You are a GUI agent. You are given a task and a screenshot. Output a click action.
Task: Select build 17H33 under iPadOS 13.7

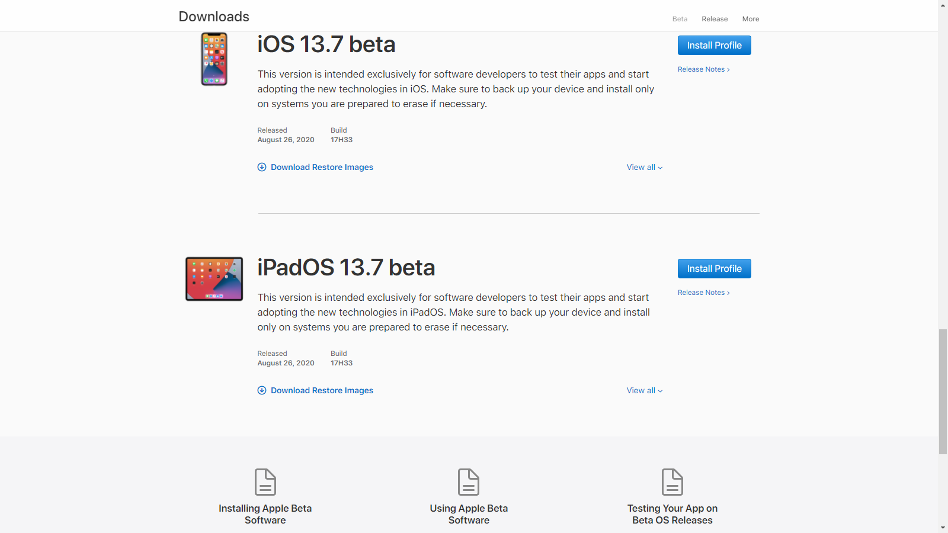tap(342, 363)
